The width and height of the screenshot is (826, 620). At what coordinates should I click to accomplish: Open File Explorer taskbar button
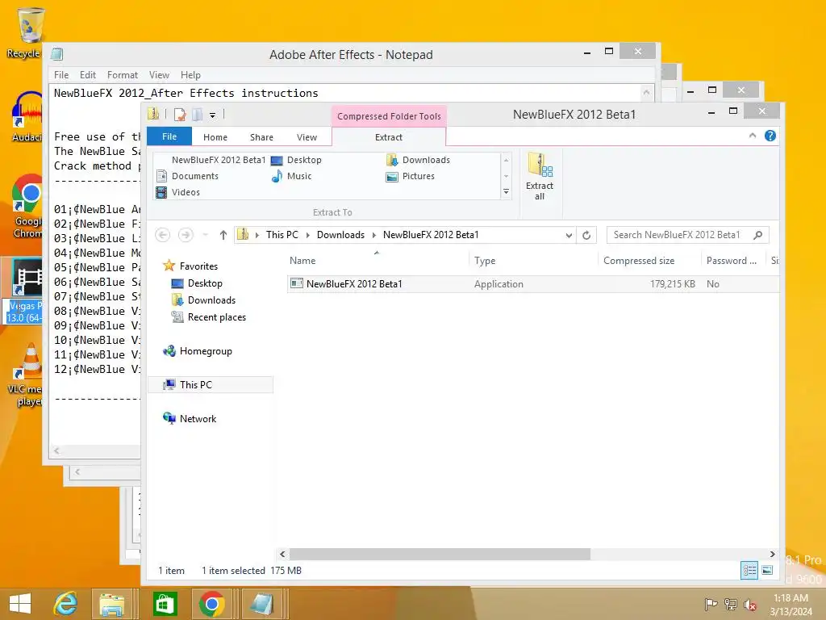112,604
